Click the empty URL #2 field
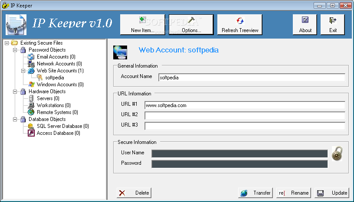 point(245,116)
